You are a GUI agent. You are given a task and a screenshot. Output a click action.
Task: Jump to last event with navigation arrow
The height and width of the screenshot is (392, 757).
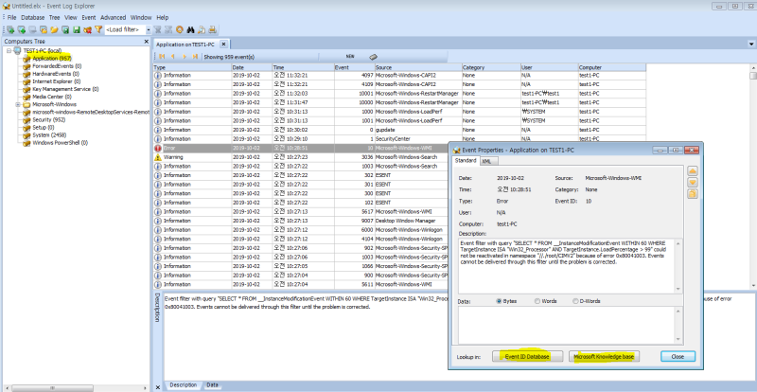pyautogui.click(x=195, y=57)
